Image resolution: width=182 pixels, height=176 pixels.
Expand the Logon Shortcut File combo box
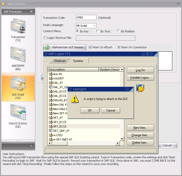[x=133, y=38]
